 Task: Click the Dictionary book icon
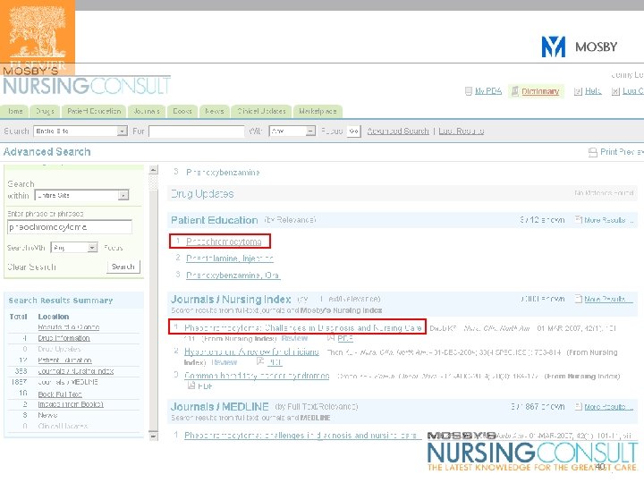tap(514, 91)
